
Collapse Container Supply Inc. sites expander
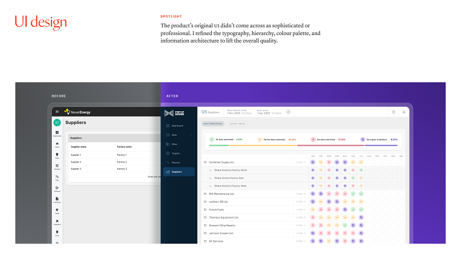point(301,162)
